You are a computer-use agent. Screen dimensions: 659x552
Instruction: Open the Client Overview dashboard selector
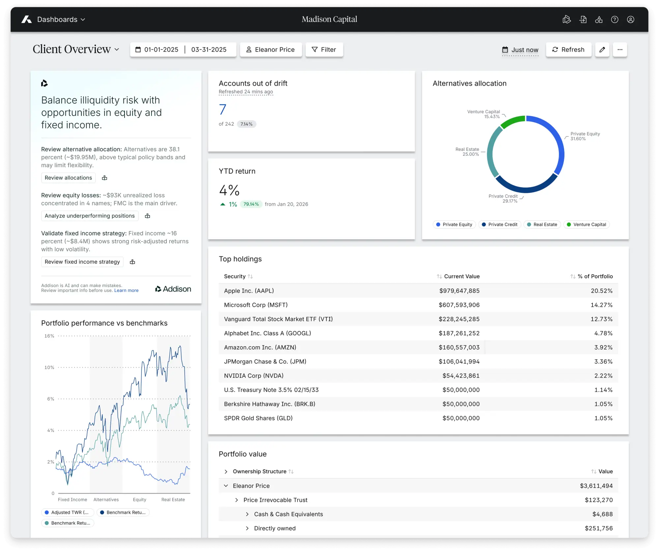point(76,49)
